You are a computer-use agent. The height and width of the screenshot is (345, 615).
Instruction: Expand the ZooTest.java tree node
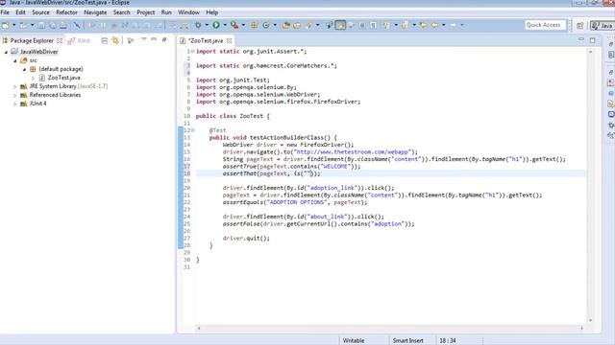[34, 78]
